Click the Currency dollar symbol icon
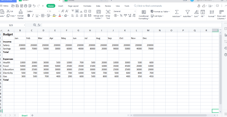The height and width of the screenshot is (117, 227). point(115,15)
